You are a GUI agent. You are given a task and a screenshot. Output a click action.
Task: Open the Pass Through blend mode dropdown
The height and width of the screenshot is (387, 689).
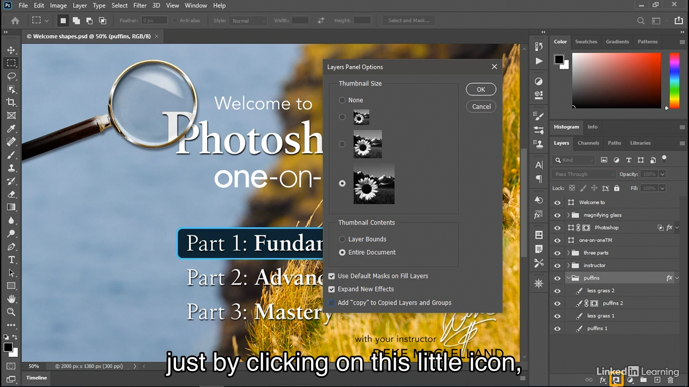tap(584, 174)
